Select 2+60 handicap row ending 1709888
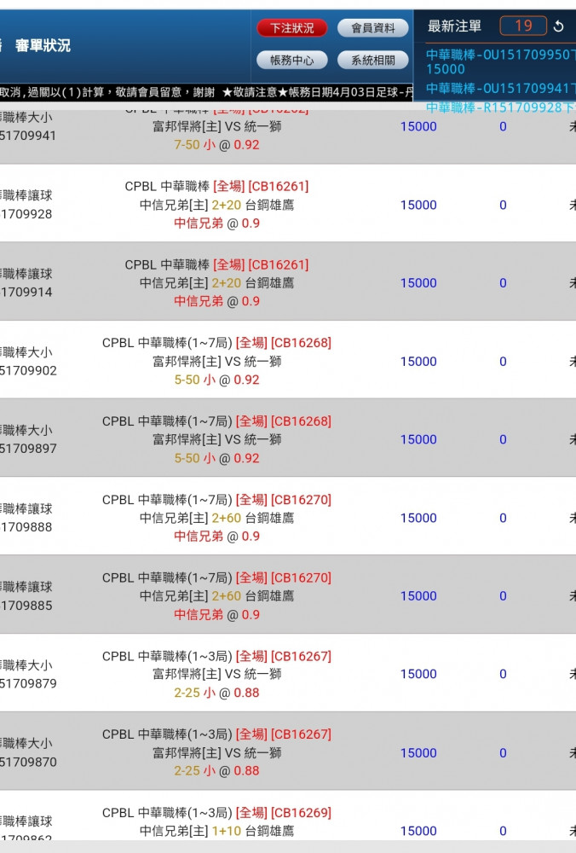The image size is (576, 853). pyautogui.click(x=288, y=517)
